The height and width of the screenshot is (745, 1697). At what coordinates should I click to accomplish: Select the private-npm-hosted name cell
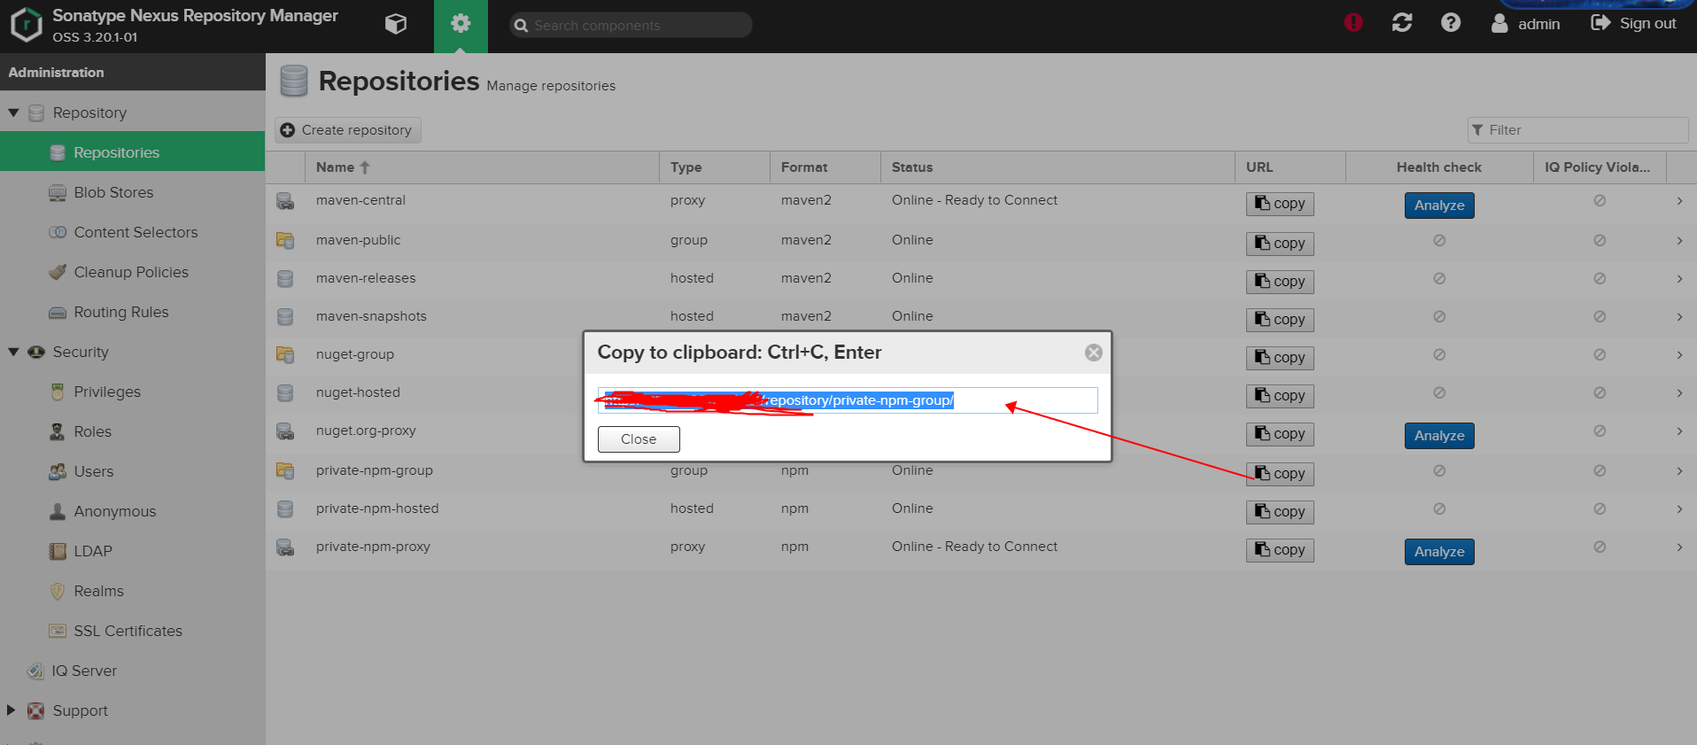pos(377,508)
